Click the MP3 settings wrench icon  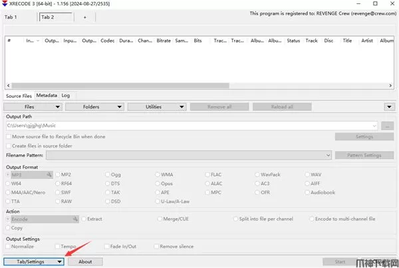[49, 174]
